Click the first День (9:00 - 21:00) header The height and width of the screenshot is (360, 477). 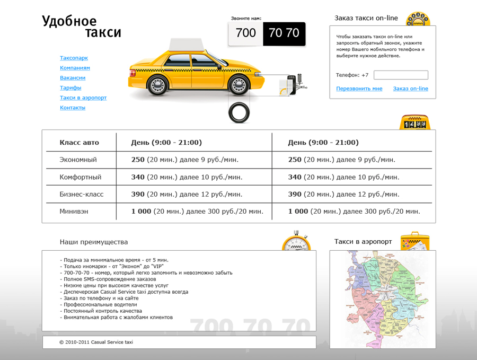click(x=166, y=143)
